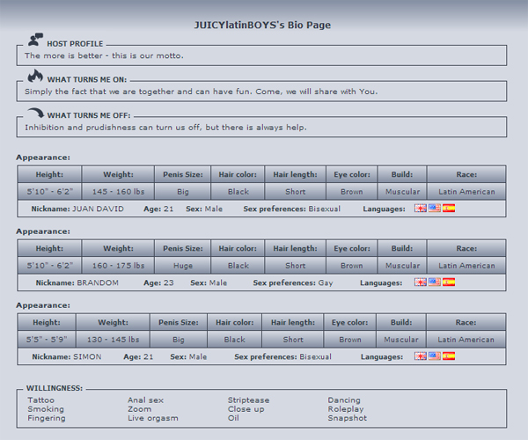This screenshot has height=440, width=528.
Task: Click the Height column header in the first table
Action: (x=49, y=174)
